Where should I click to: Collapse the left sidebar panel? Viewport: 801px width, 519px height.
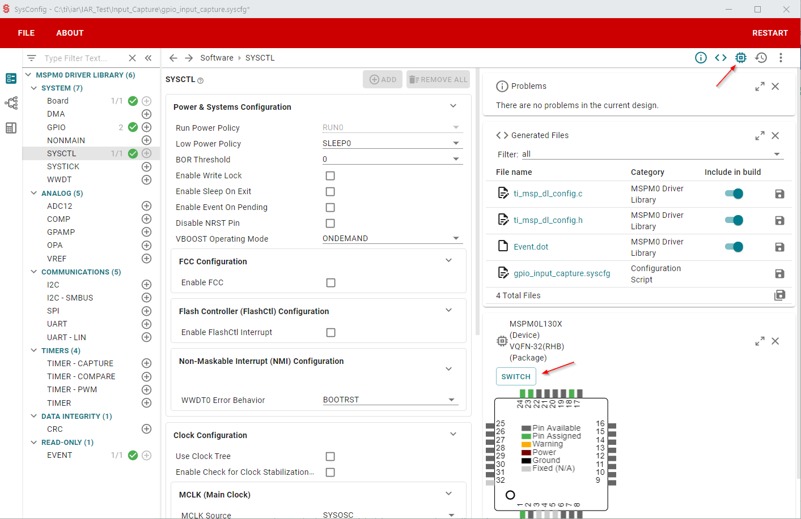click(149, 58)
